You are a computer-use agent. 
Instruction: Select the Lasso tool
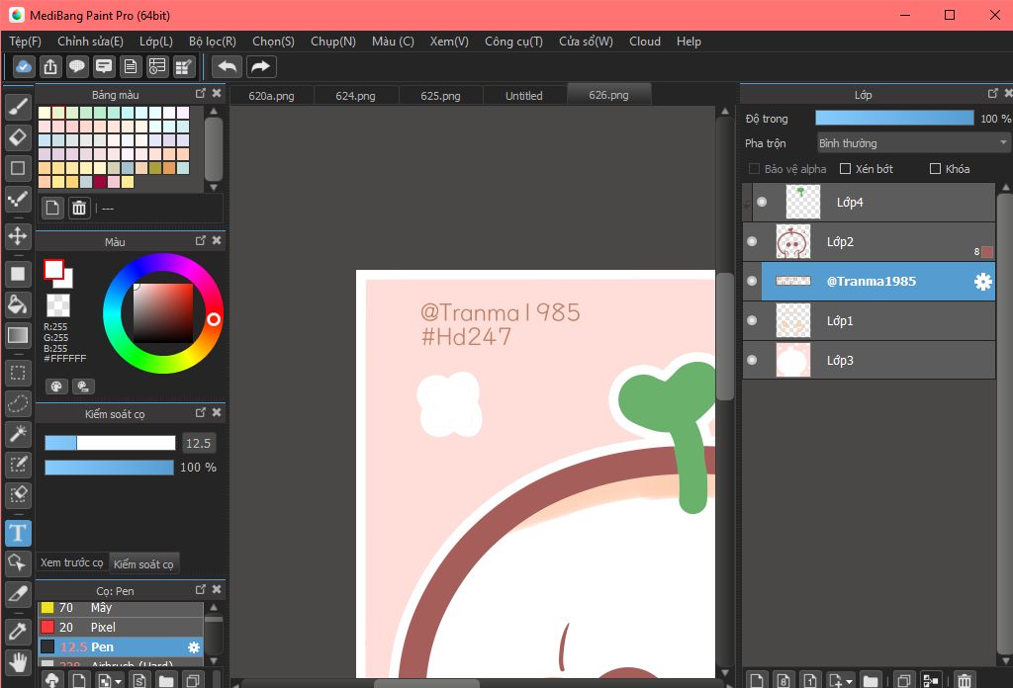pyautogui.click(x=18, y=403)
